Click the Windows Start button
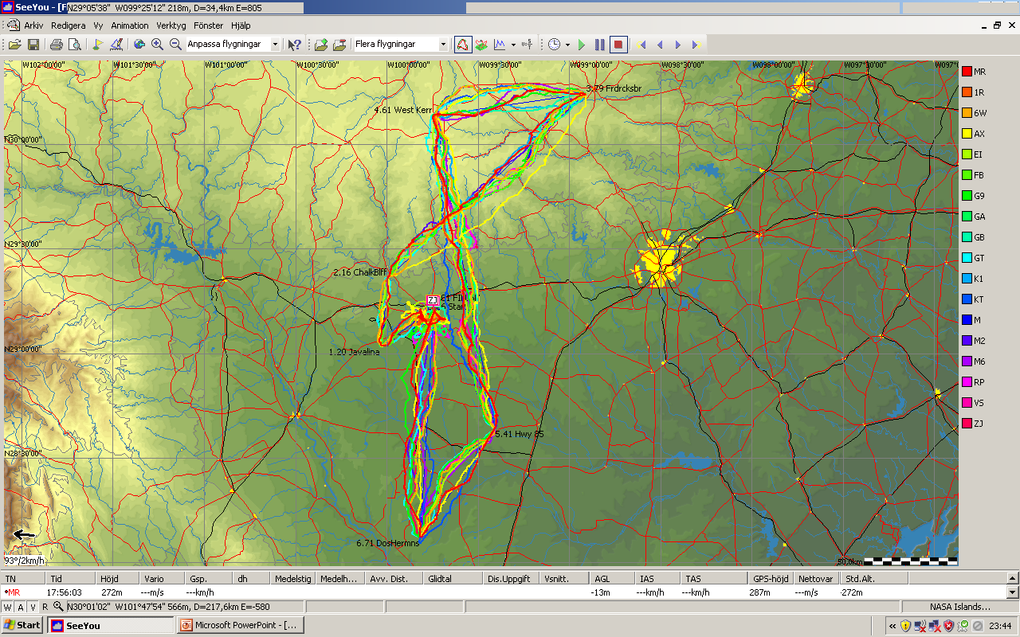This screenshot has width=1020, height=637. 22,625
